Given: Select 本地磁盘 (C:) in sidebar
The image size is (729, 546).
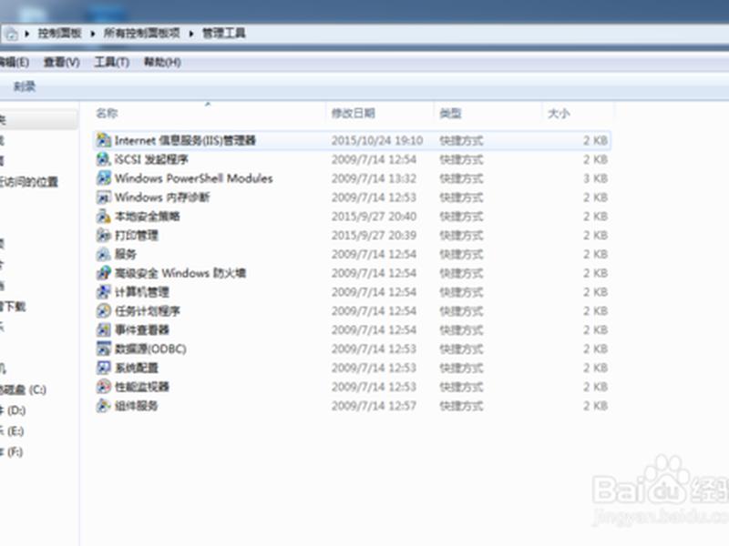Looking at the screenshot, I should (x=24, y=389).
